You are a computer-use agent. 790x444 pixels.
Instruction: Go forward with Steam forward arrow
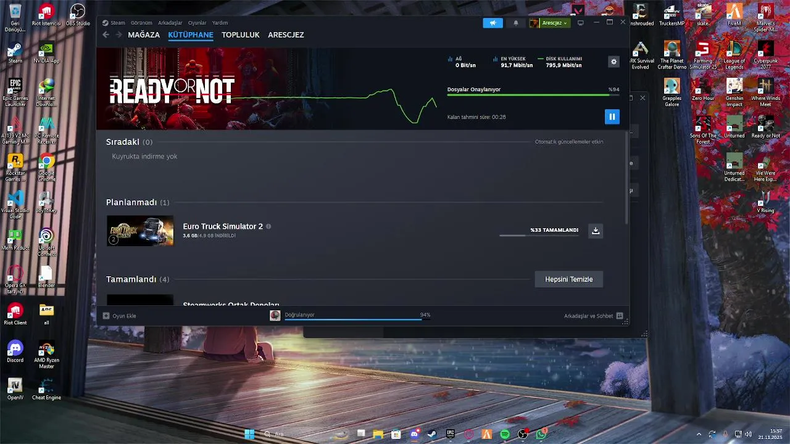coord(118,35)
